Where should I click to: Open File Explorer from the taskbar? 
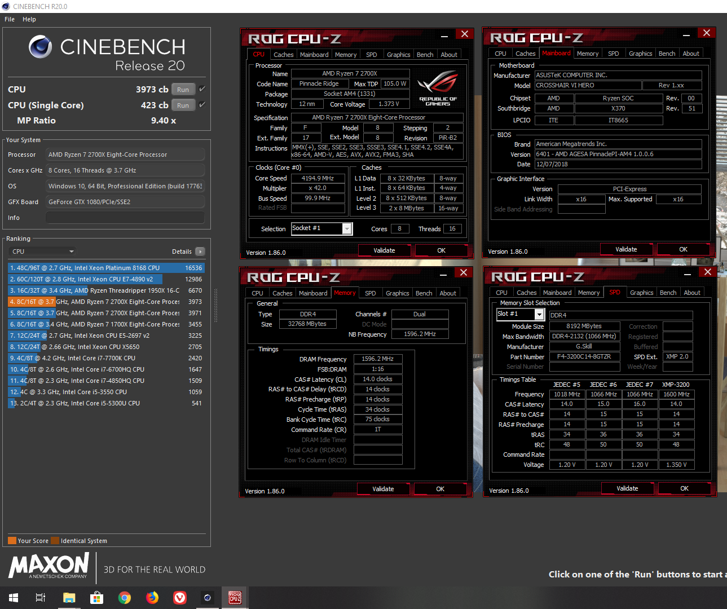pos(69,598)
